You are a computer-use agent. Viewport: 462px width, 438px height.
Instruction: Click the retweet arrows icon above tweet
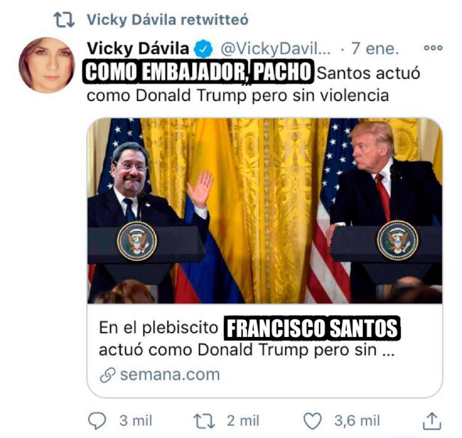[64, 20]
